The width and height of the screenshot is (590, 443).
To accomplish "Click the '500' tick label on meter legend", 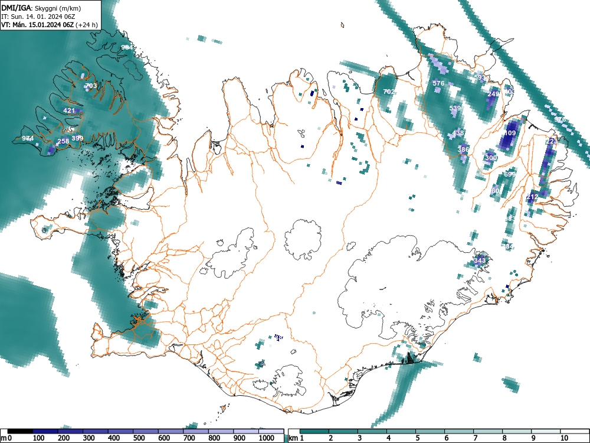I will coord(139,438).
